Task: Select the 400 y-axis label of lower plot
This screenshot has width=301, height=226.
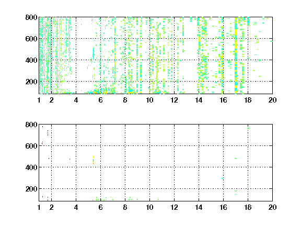Action: [x=31, y=167]
